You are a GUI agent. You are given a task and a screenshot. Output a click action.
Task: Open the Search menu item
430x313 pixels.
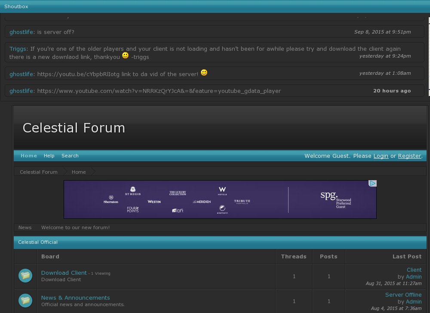70,156
